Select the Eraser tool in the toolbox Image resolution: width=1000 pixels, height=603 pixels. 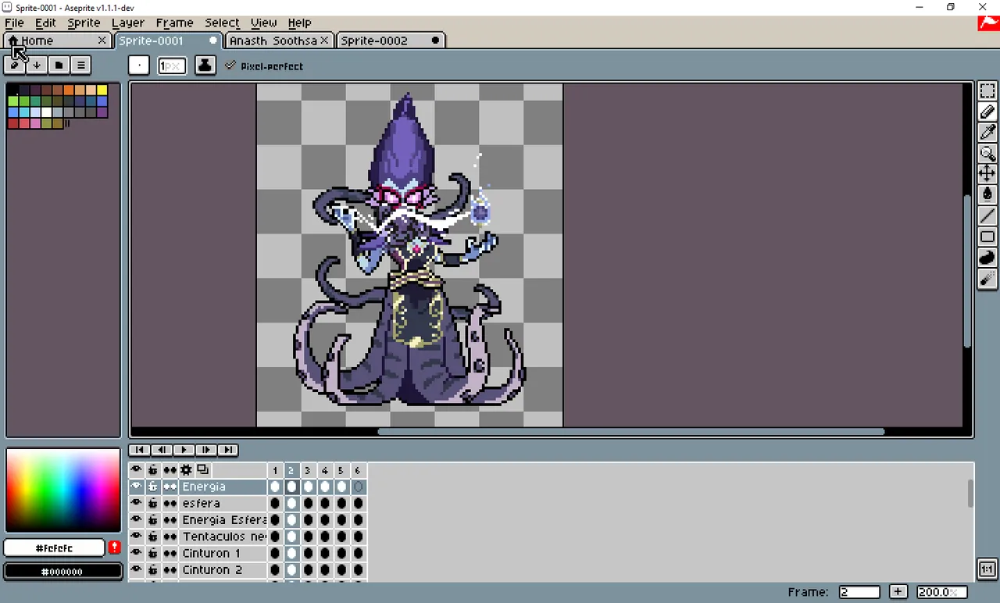(x=987, y=112)
